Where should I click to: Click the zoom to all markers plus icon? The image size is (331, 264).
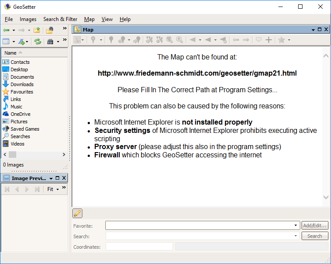[149, 40]
